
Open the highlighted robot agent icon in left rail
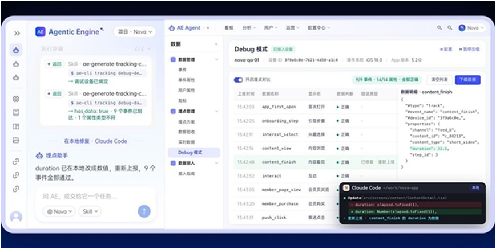(16, 50)
